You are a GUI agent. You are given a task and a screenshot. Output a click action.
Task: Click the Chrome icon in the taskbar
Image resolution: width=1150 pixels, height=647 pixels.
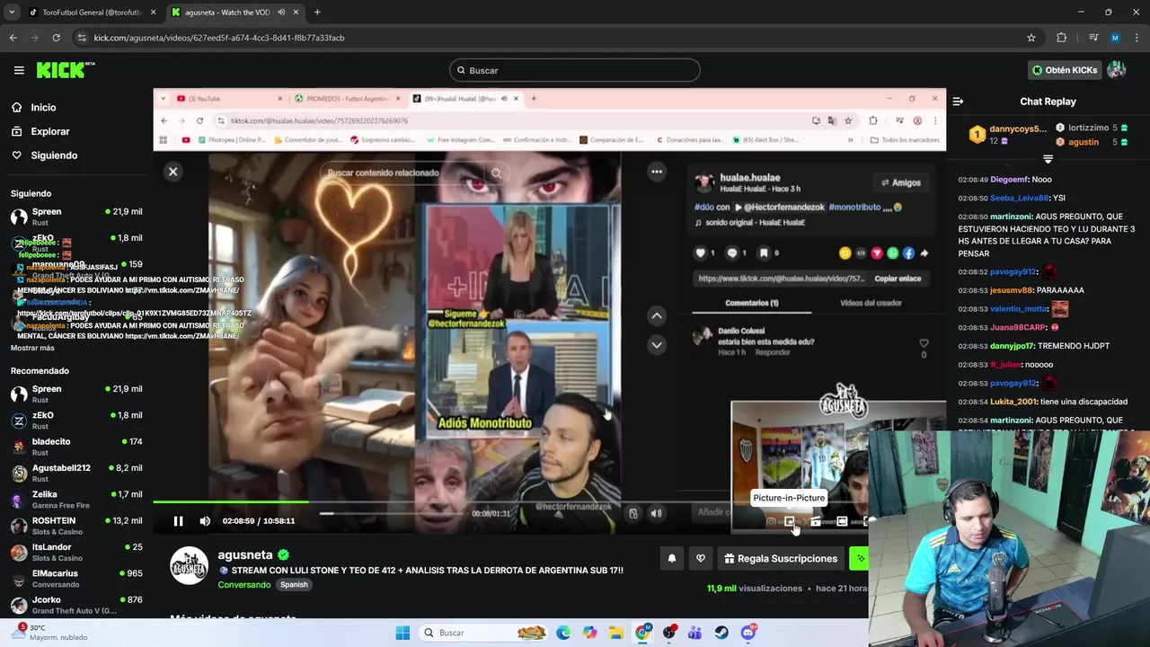click(643, 633)
